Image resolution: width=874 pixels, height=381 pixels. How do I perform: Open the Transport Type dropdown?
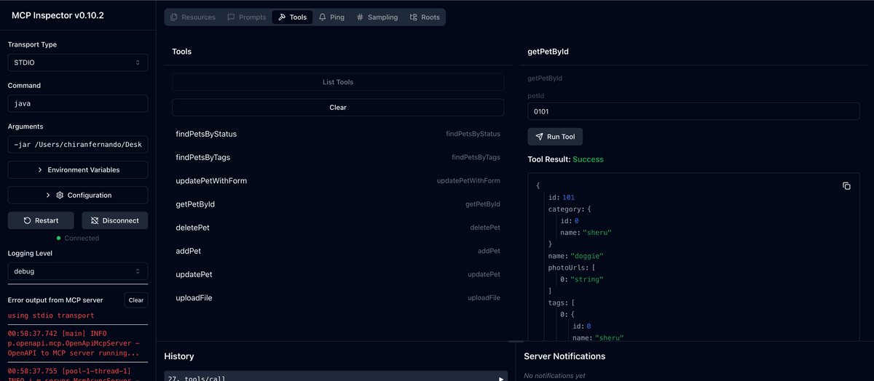(x=78, y=63)
